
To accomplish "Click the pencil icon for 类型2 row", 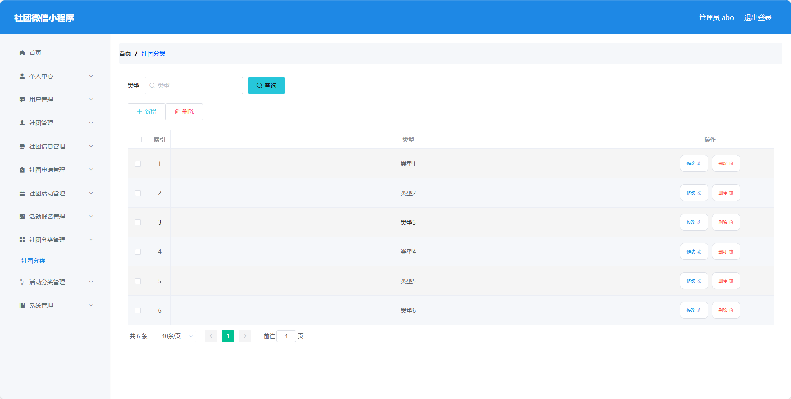I will [x=699, y=193].
